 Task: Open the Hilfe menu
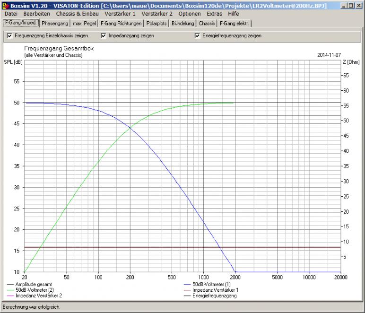click(x=234, y=14)
